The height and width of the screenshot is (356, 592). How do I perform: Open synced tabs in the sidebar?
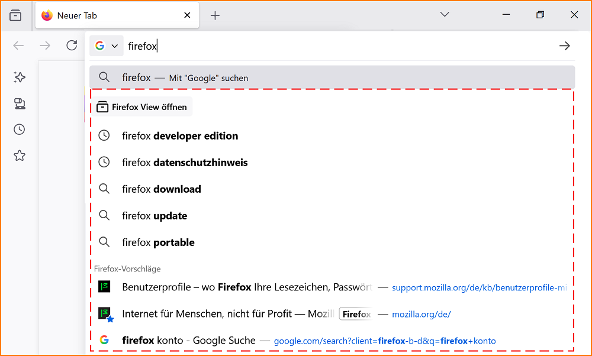(x=19, y=103)
